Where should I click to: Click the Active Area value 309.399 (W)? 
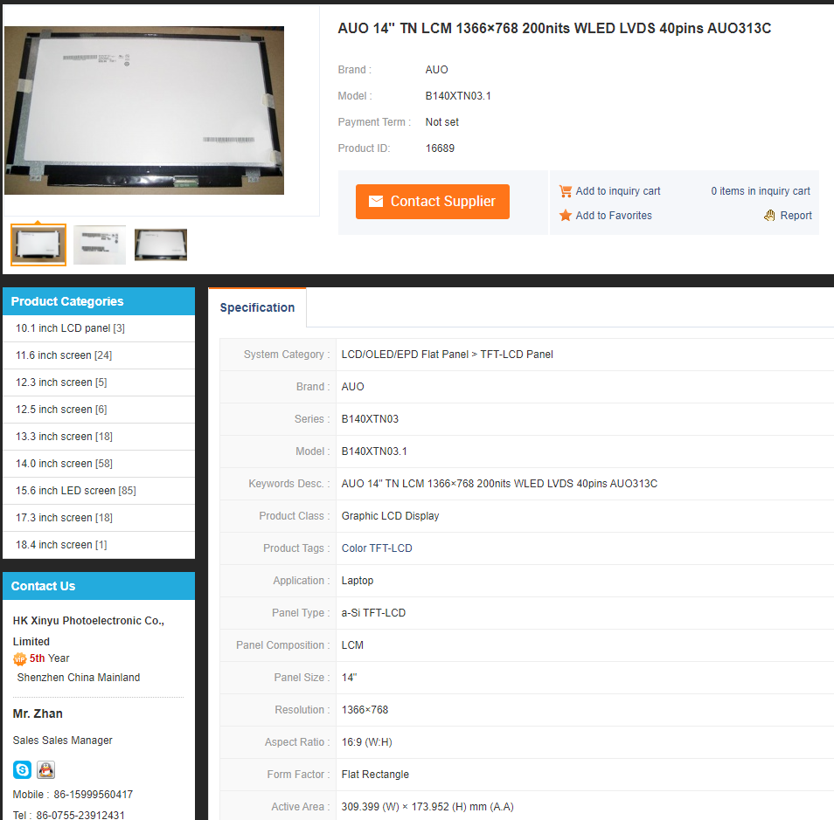(x=427, y=807)
